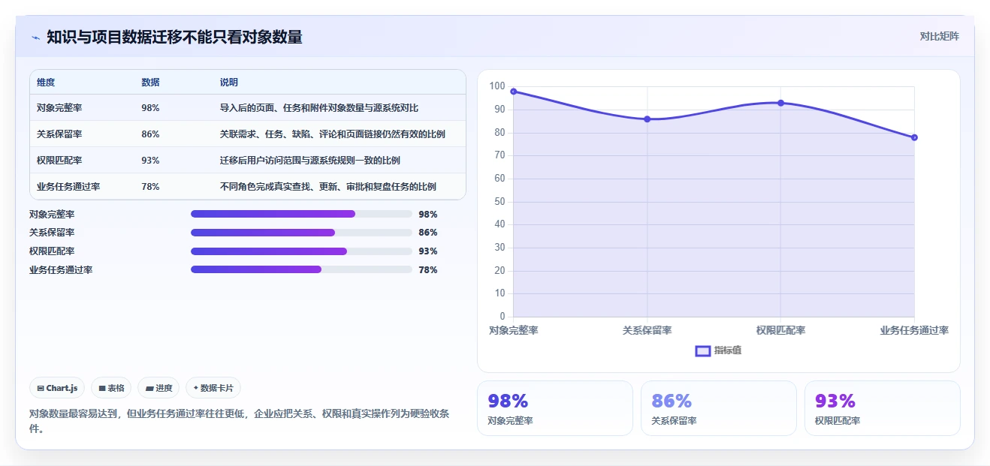Click the chart data point for 对象完整率
This screenshot has height=466, width=990.
point(514,92)
